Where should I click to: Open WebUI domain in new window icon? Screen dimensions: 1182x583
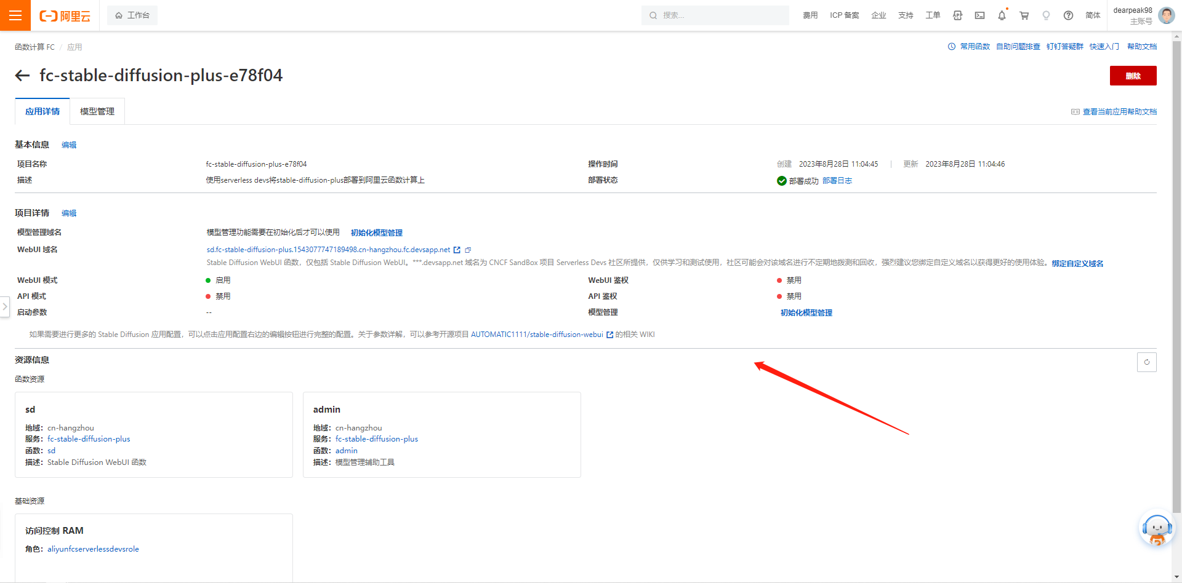(457, 250)
